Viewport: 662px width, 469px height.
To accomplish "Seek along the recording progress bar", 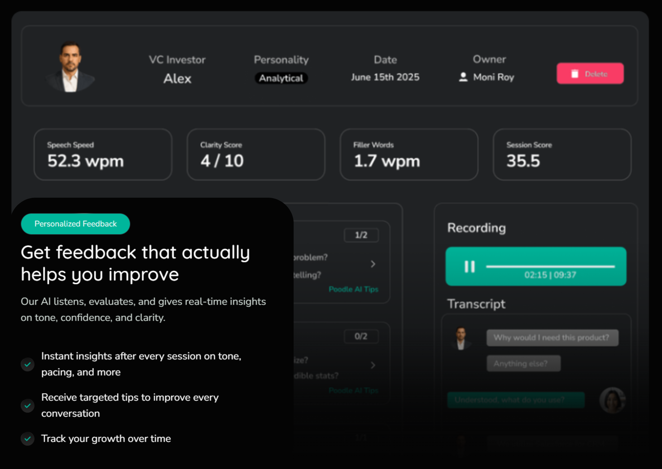I will click(x=550, y=266).
